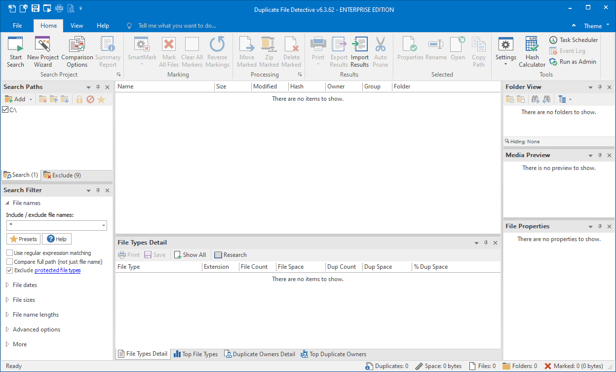Enable Use regular expression matching

click(x=10, y=253)
